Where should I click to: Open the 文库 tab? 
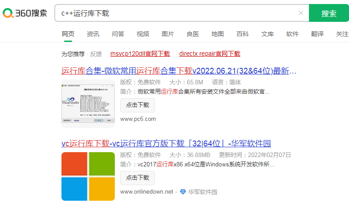pyautogui.click(x=267, y=34)
